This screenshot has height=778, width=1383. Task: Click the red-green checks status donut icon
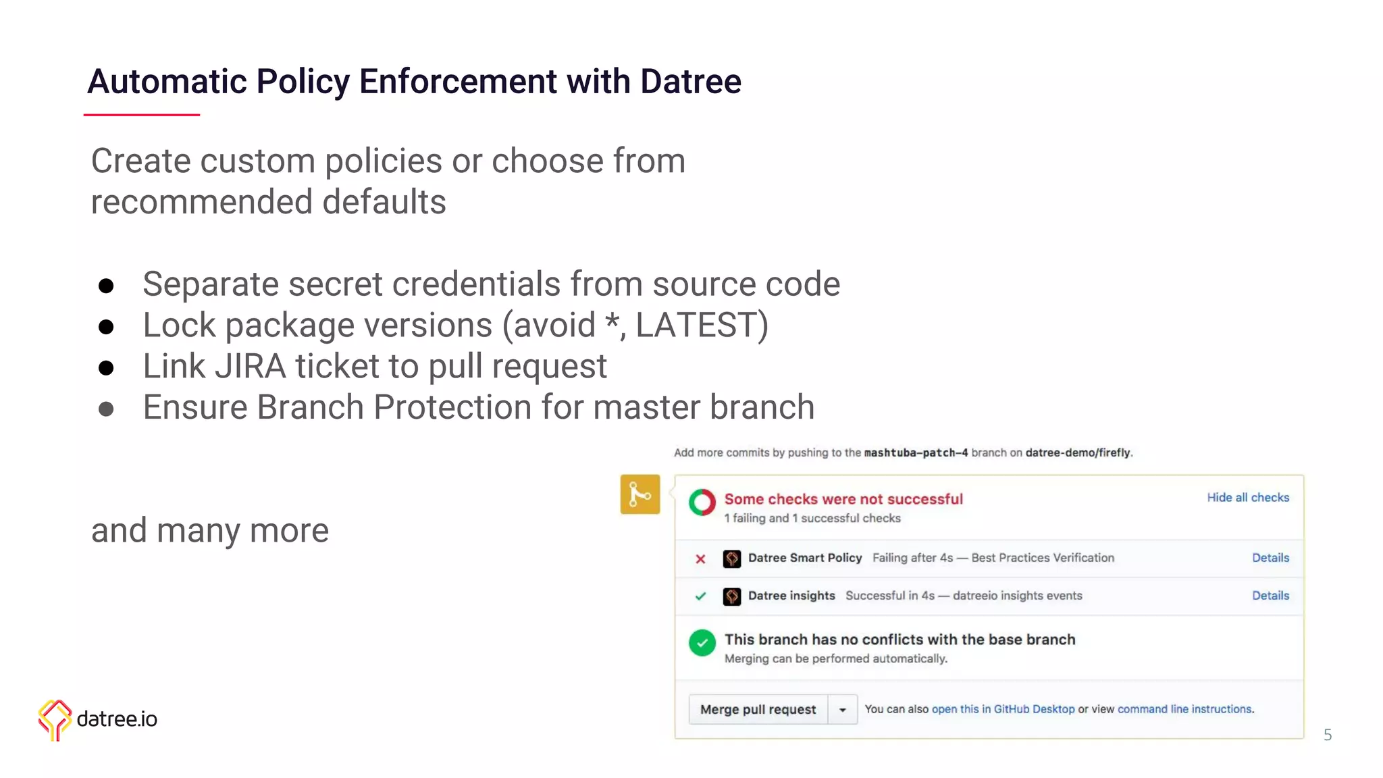pos(702,502)
